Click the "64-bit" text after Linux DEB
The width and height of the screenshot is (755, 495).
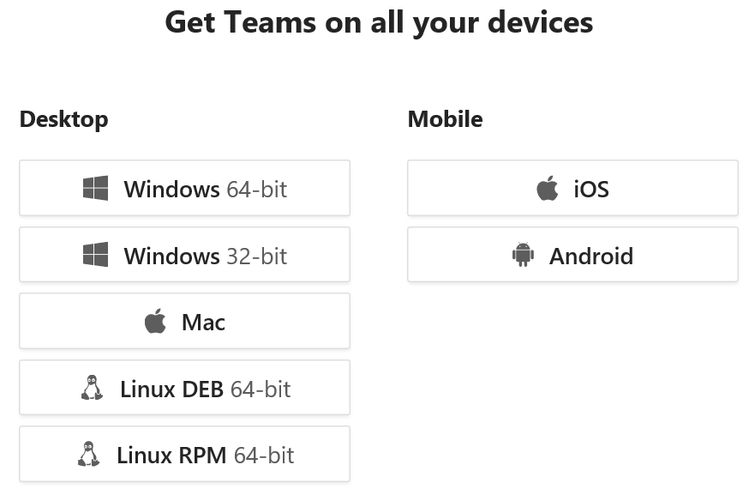coord(261,389)
